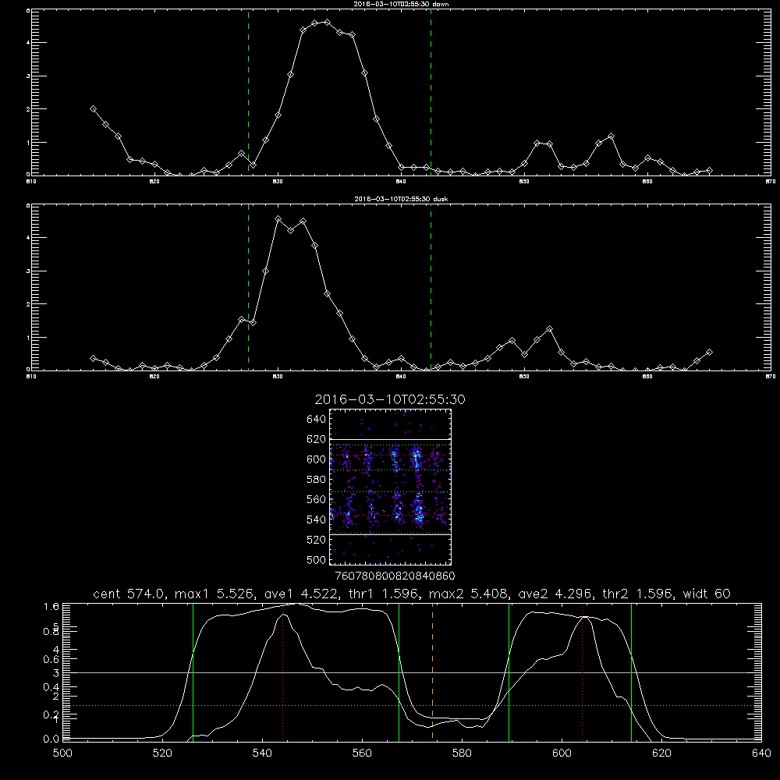Click the '2016-03-10T02:55:30 dusk' plot title
The width and height of the screenshot is (780, 780).
(x=401, y=199)
